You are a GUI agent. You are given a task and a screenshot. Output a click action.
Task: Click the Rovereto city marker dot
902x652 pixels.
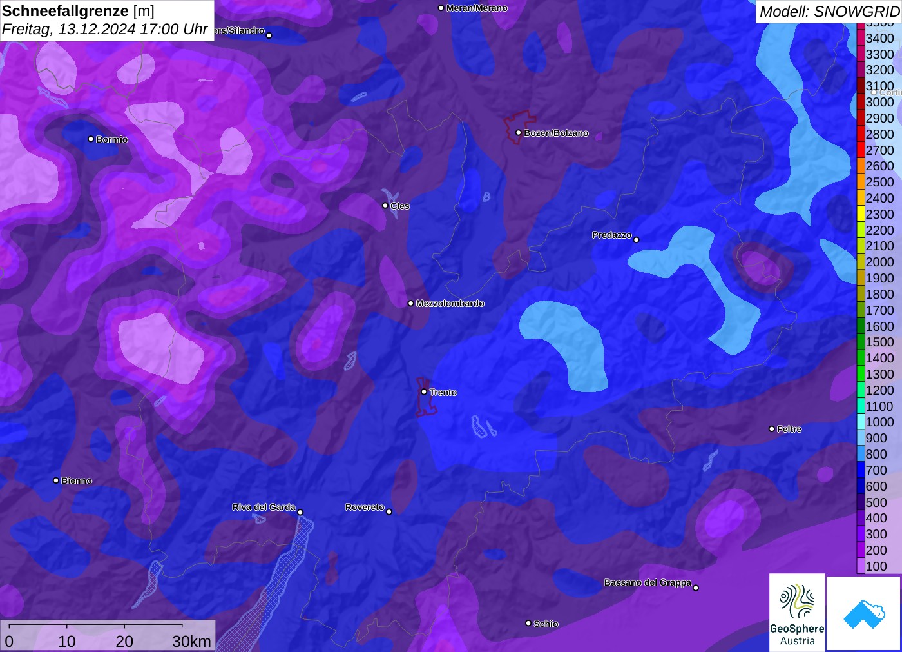[x=389, y=511]
